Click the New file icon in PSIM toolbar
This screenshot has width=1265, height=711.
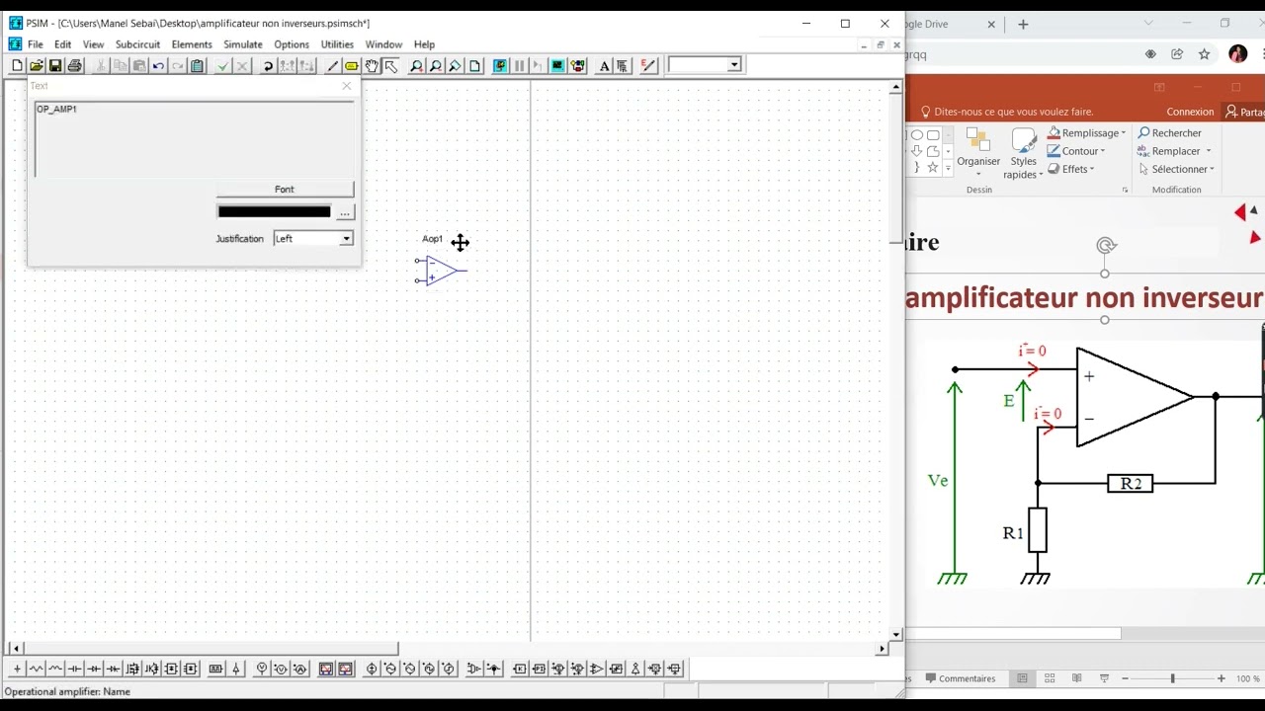pyautogui.click(x=17, y=65)
